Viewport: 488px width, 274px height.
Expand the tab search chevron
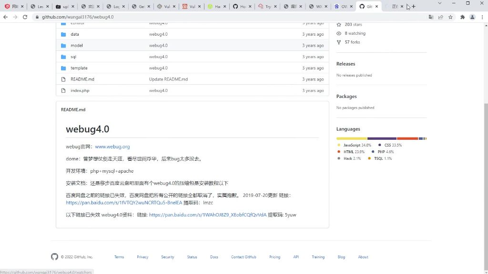point(440,3)
